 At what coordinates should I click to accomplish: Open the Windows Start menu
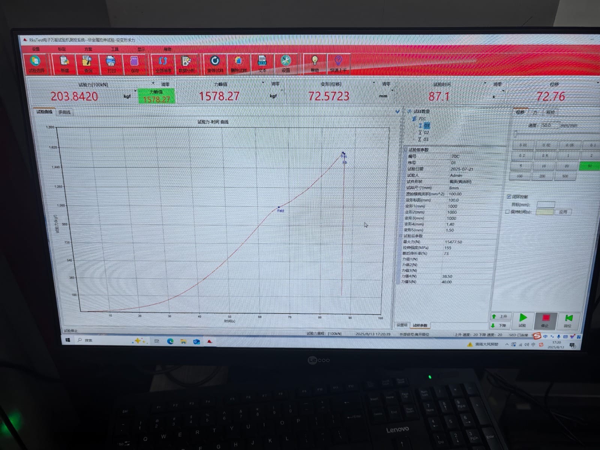(68, 340)
